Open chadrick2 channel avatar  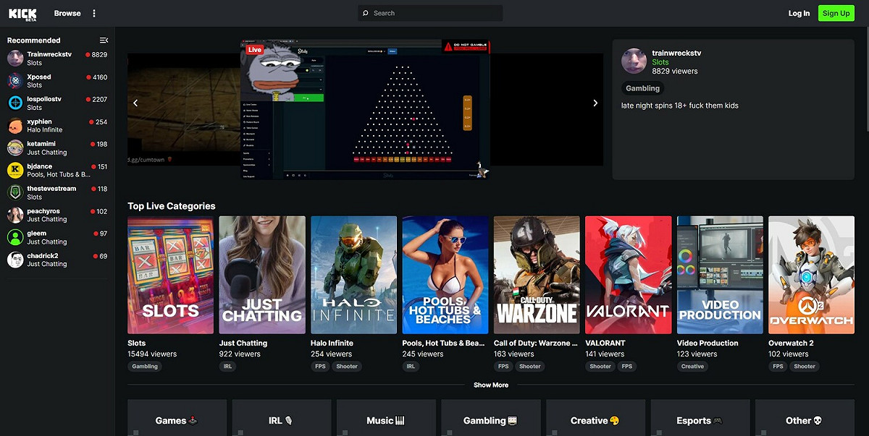point(15,260)
